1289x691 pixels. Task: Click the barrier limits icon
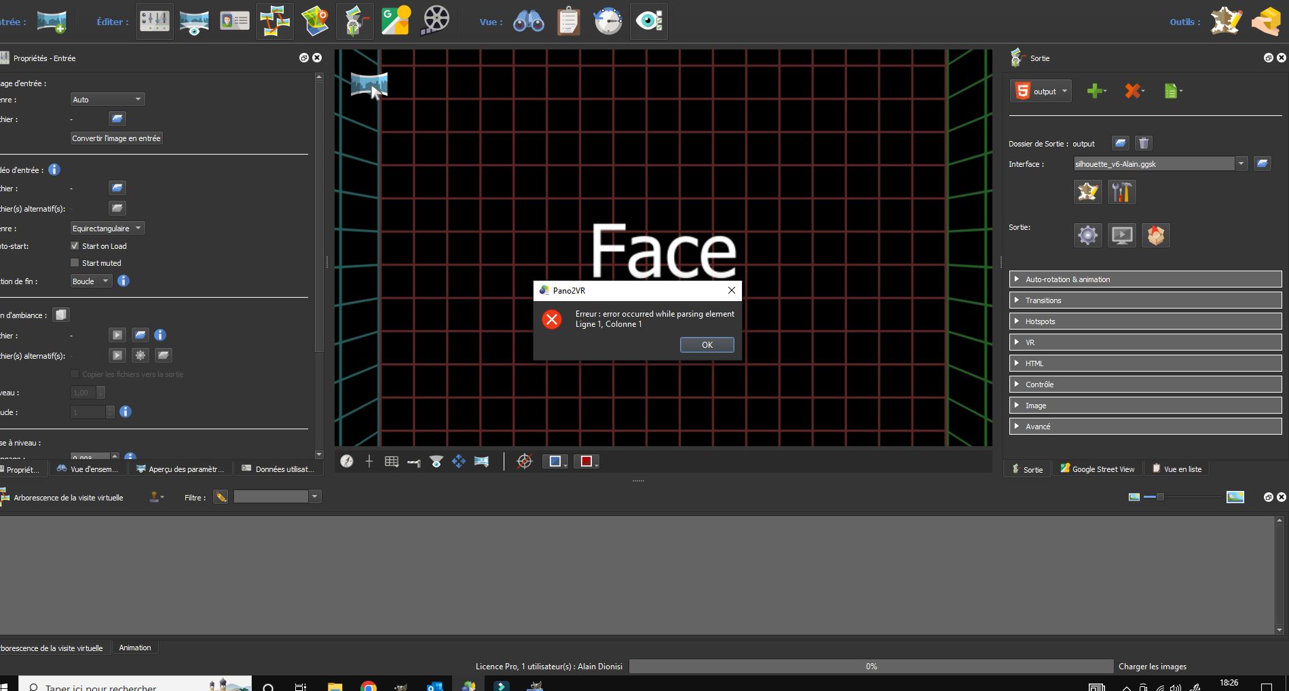414,462
